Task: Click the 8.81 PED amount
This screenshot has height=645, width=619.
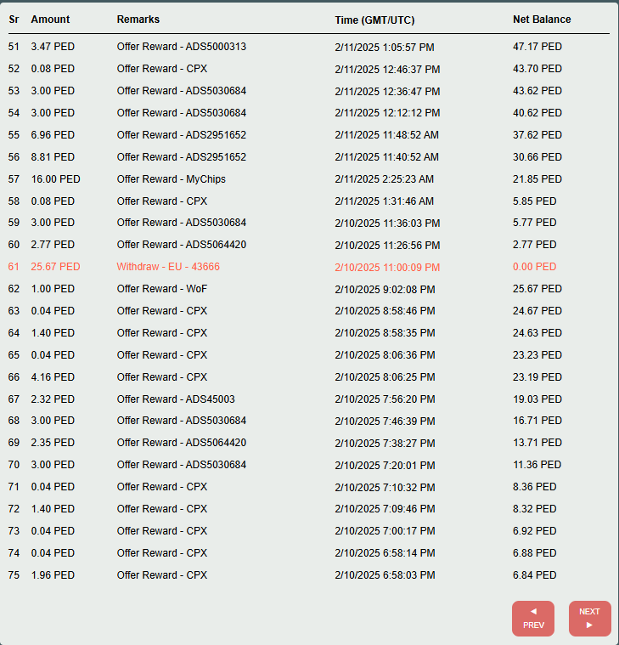Action: 53,156
